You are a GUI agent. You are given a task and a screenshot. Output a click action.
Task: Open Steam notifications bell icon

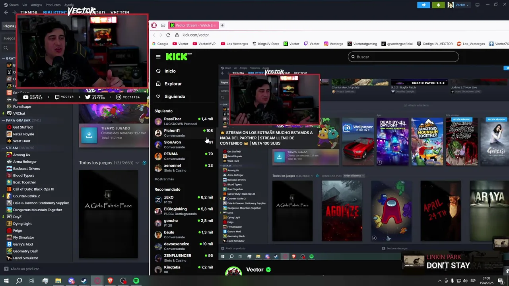pyautogui.click(x=438, y=5)
